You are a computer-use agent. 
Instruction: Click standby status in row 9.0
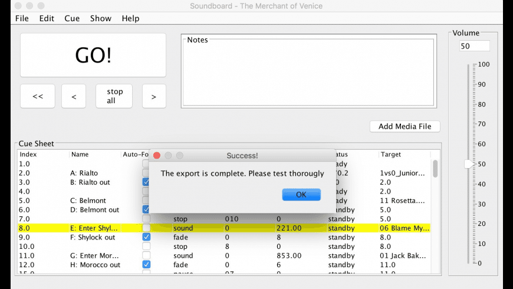point(341,237)
